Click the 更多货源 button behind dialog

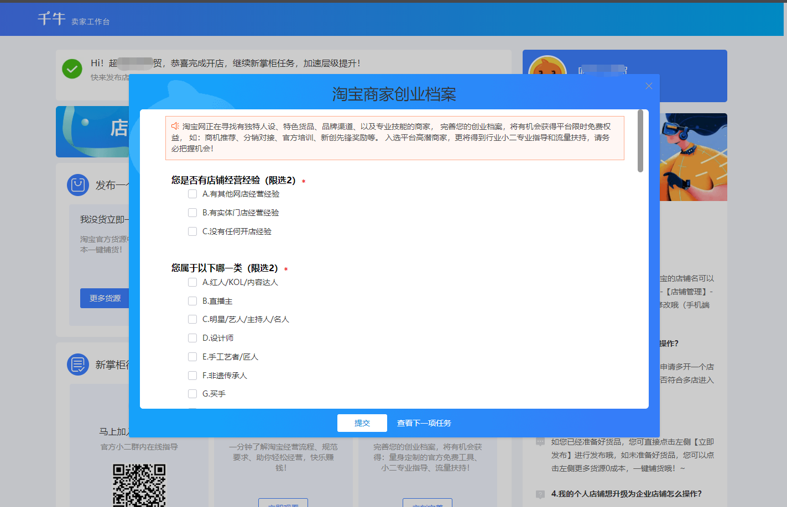point(105,298)
